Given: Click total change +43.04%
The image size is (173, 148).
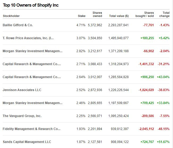Looking at the screenshot, I should (x=163, y=77).
